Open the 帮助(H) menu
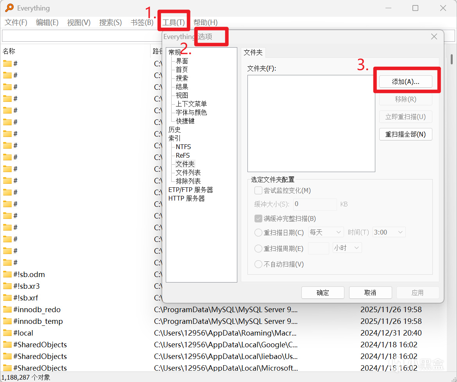The height and width of the screenshot is (382, 457). tap(206, 22)
